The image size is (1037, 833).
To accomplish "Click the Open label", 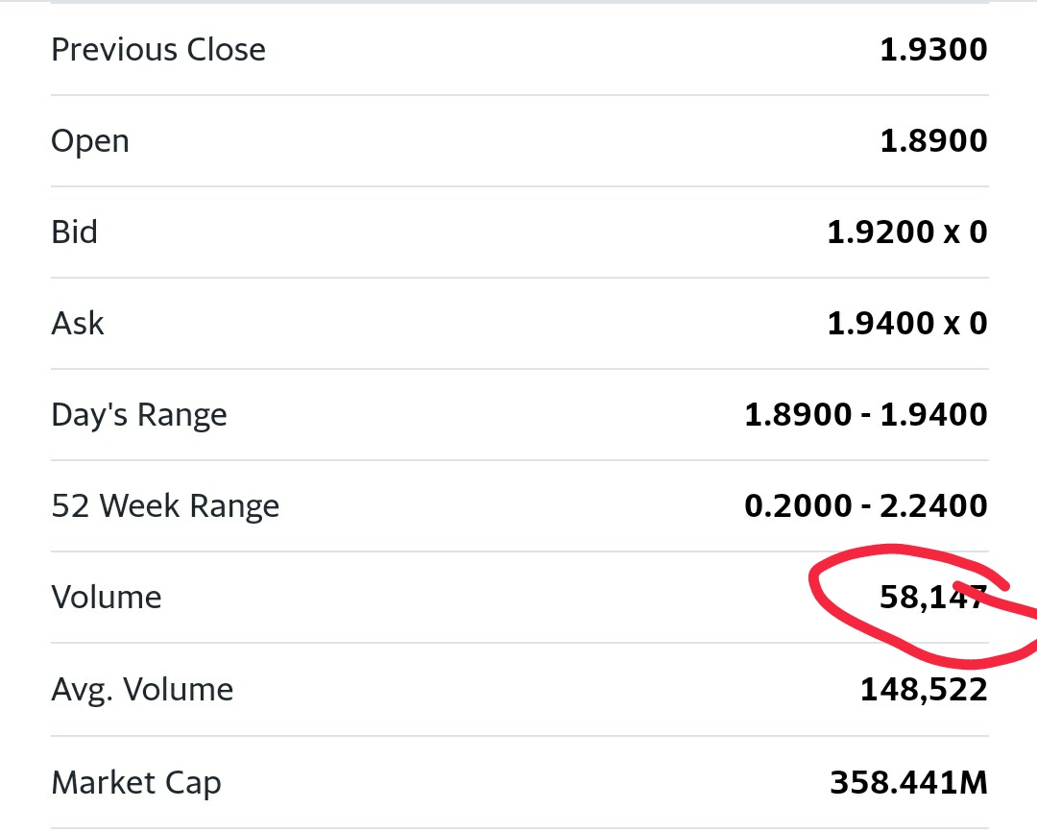I will (90, 141).
